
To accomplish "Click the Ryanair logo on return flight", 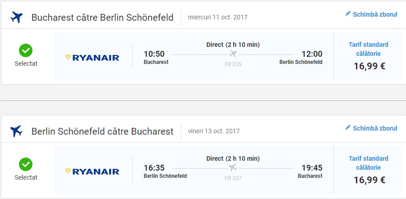I will click(x=92, y=171).
